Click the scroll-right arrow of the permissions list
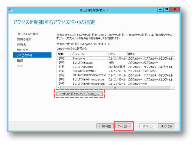 tap(173, 88)
